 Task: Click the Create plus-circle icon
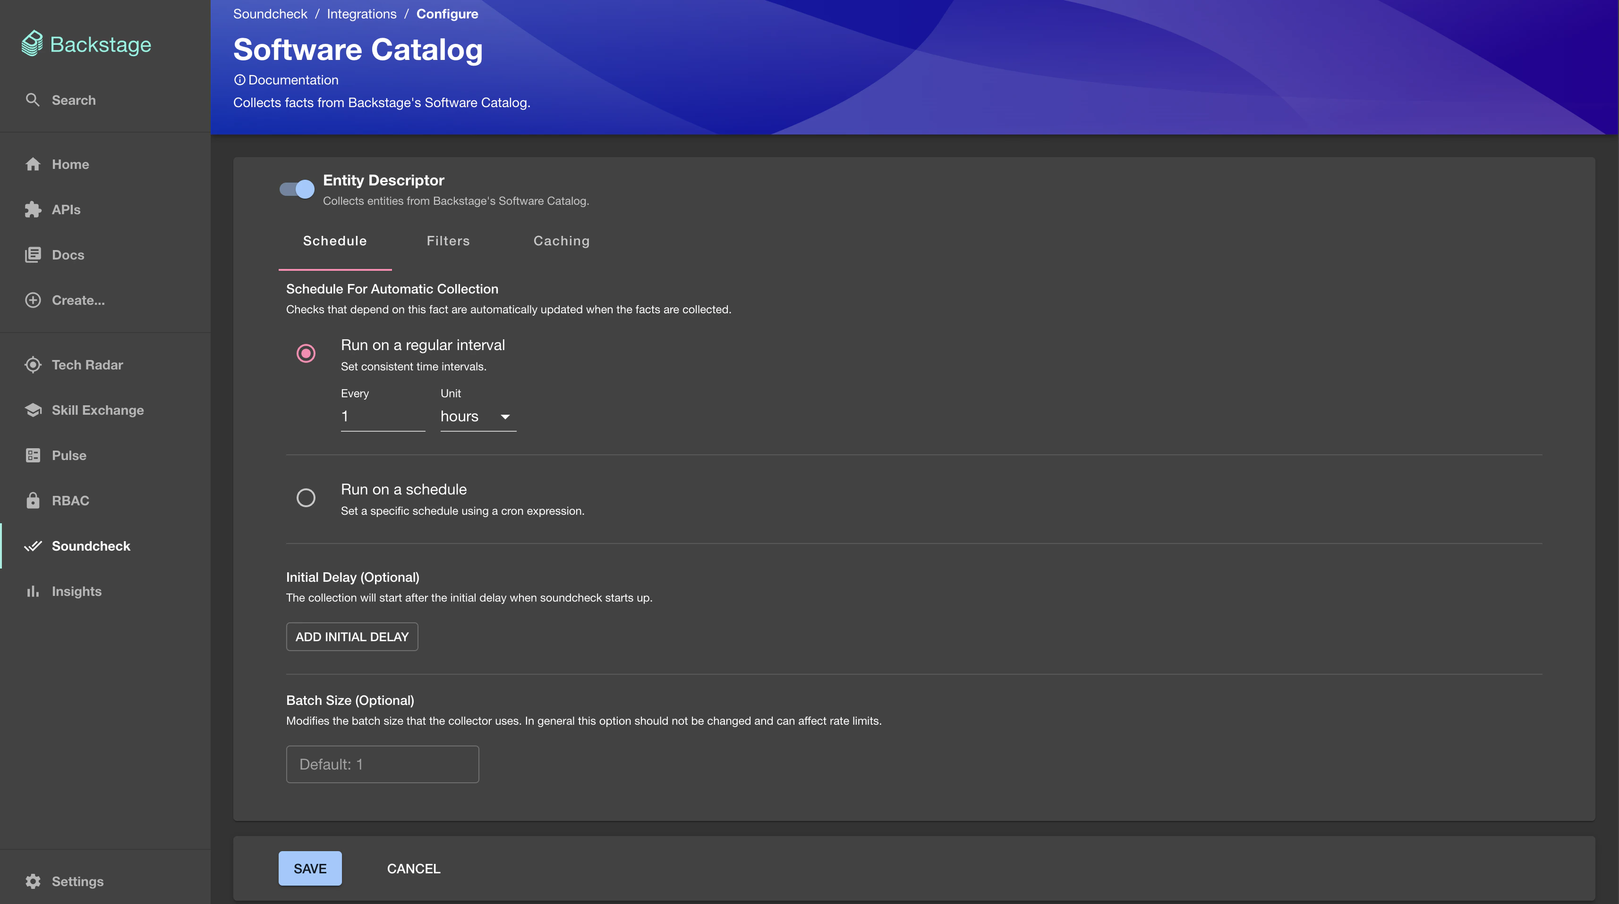pos(33,300)
